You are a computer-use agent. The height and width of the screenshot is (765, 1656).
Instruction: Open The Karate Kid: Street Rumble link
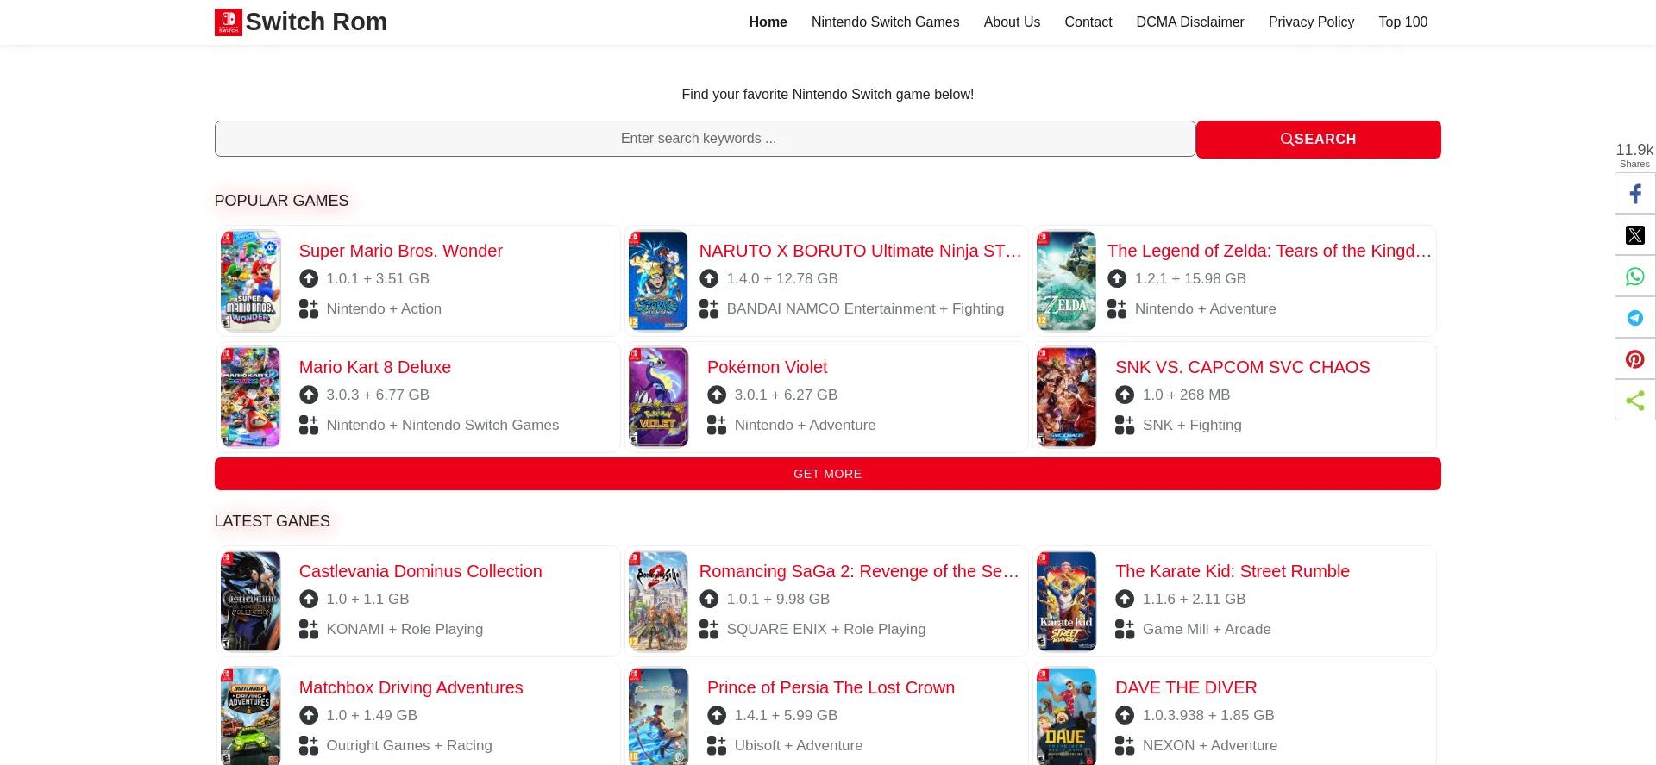[x=1232, y=571]
